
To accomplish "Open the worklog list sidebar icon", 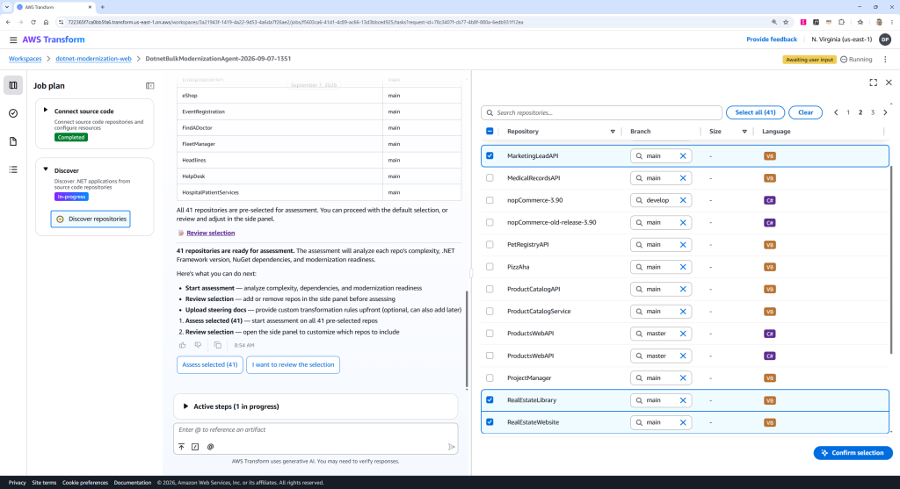I will coord(13,169).
